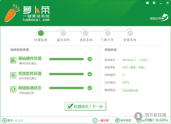Select the 下载文件 step circle
This screenshot has width=171, height=124.
pos(108,33)
